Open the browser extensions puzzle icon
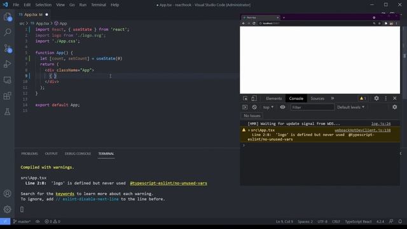This screenshot has width=407, height=229. tap(386, 24)
